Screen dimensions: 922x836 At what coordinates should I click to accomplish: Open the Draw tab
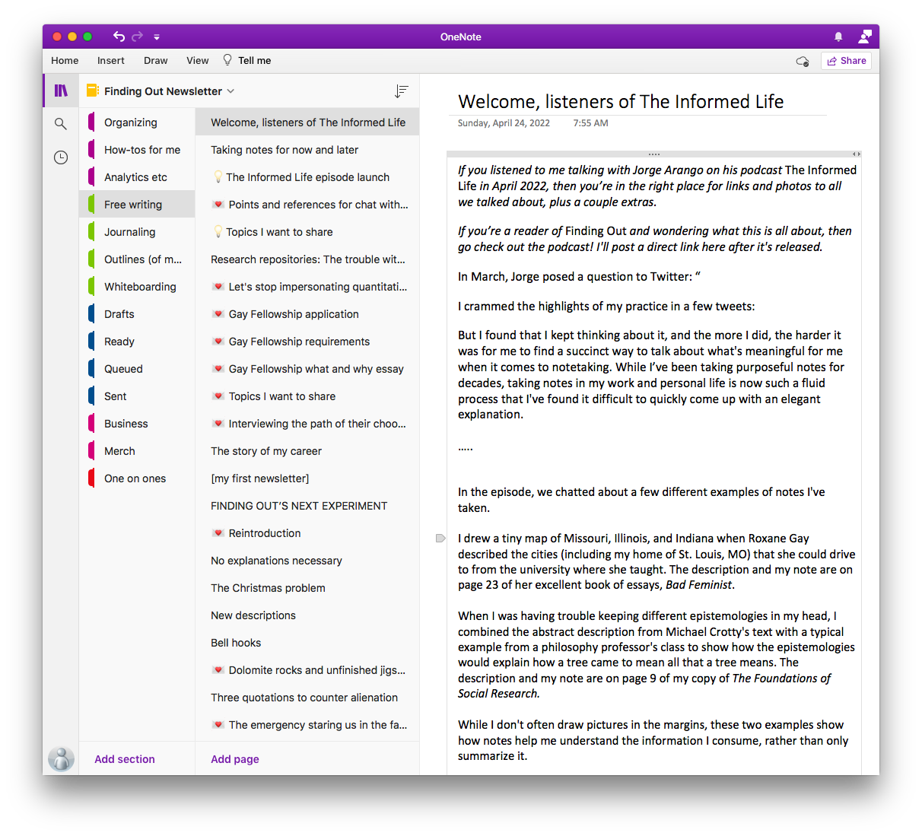click(x=156, y=61)
